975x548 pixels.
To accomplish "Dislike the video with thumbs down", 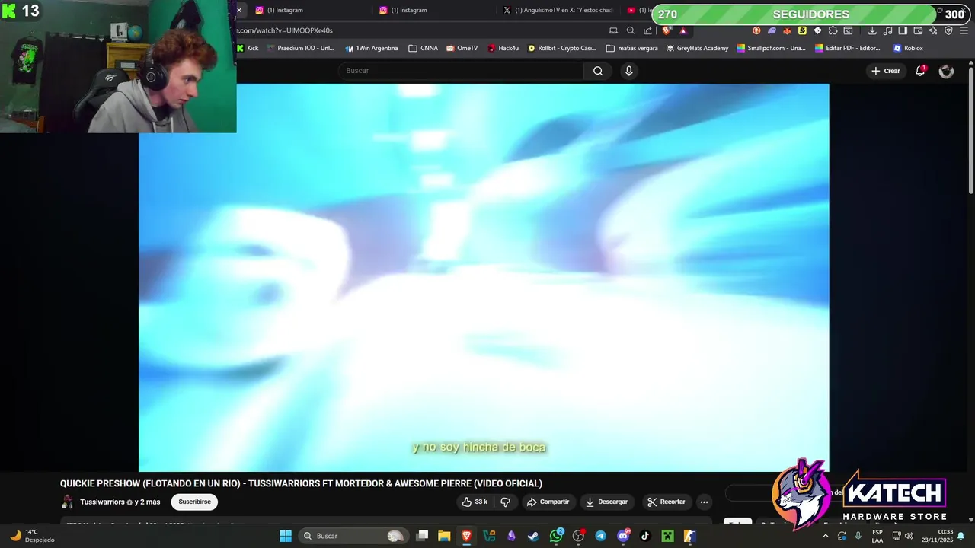I will click(x=505, y=502).
